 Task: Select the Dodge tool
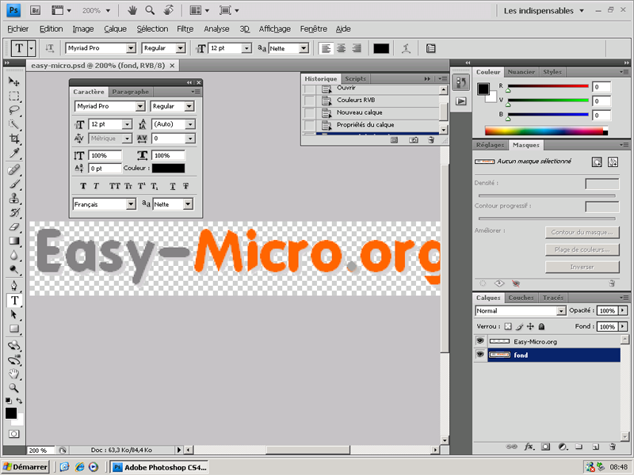pyautogui.click(x=14, y=269)
